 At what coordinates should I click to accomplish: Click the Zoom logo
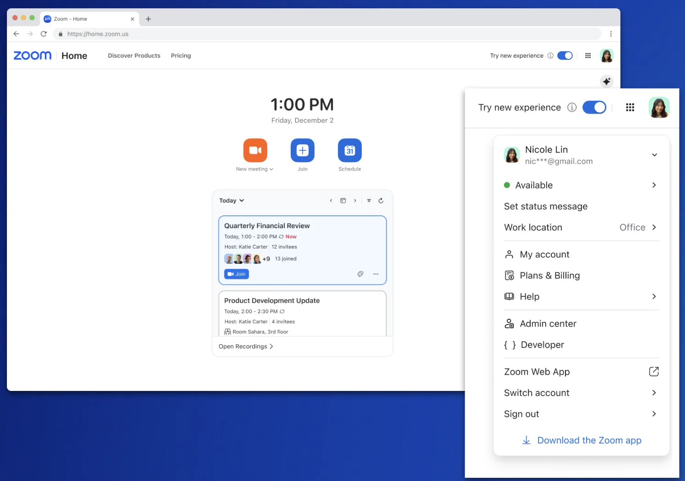point(33,56)
